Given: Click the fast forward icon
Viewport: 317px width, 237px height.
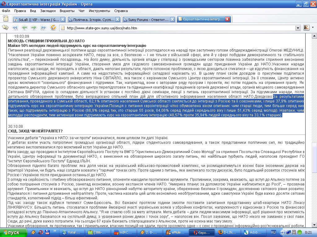Looking at the screenshot, I should 43,28.
